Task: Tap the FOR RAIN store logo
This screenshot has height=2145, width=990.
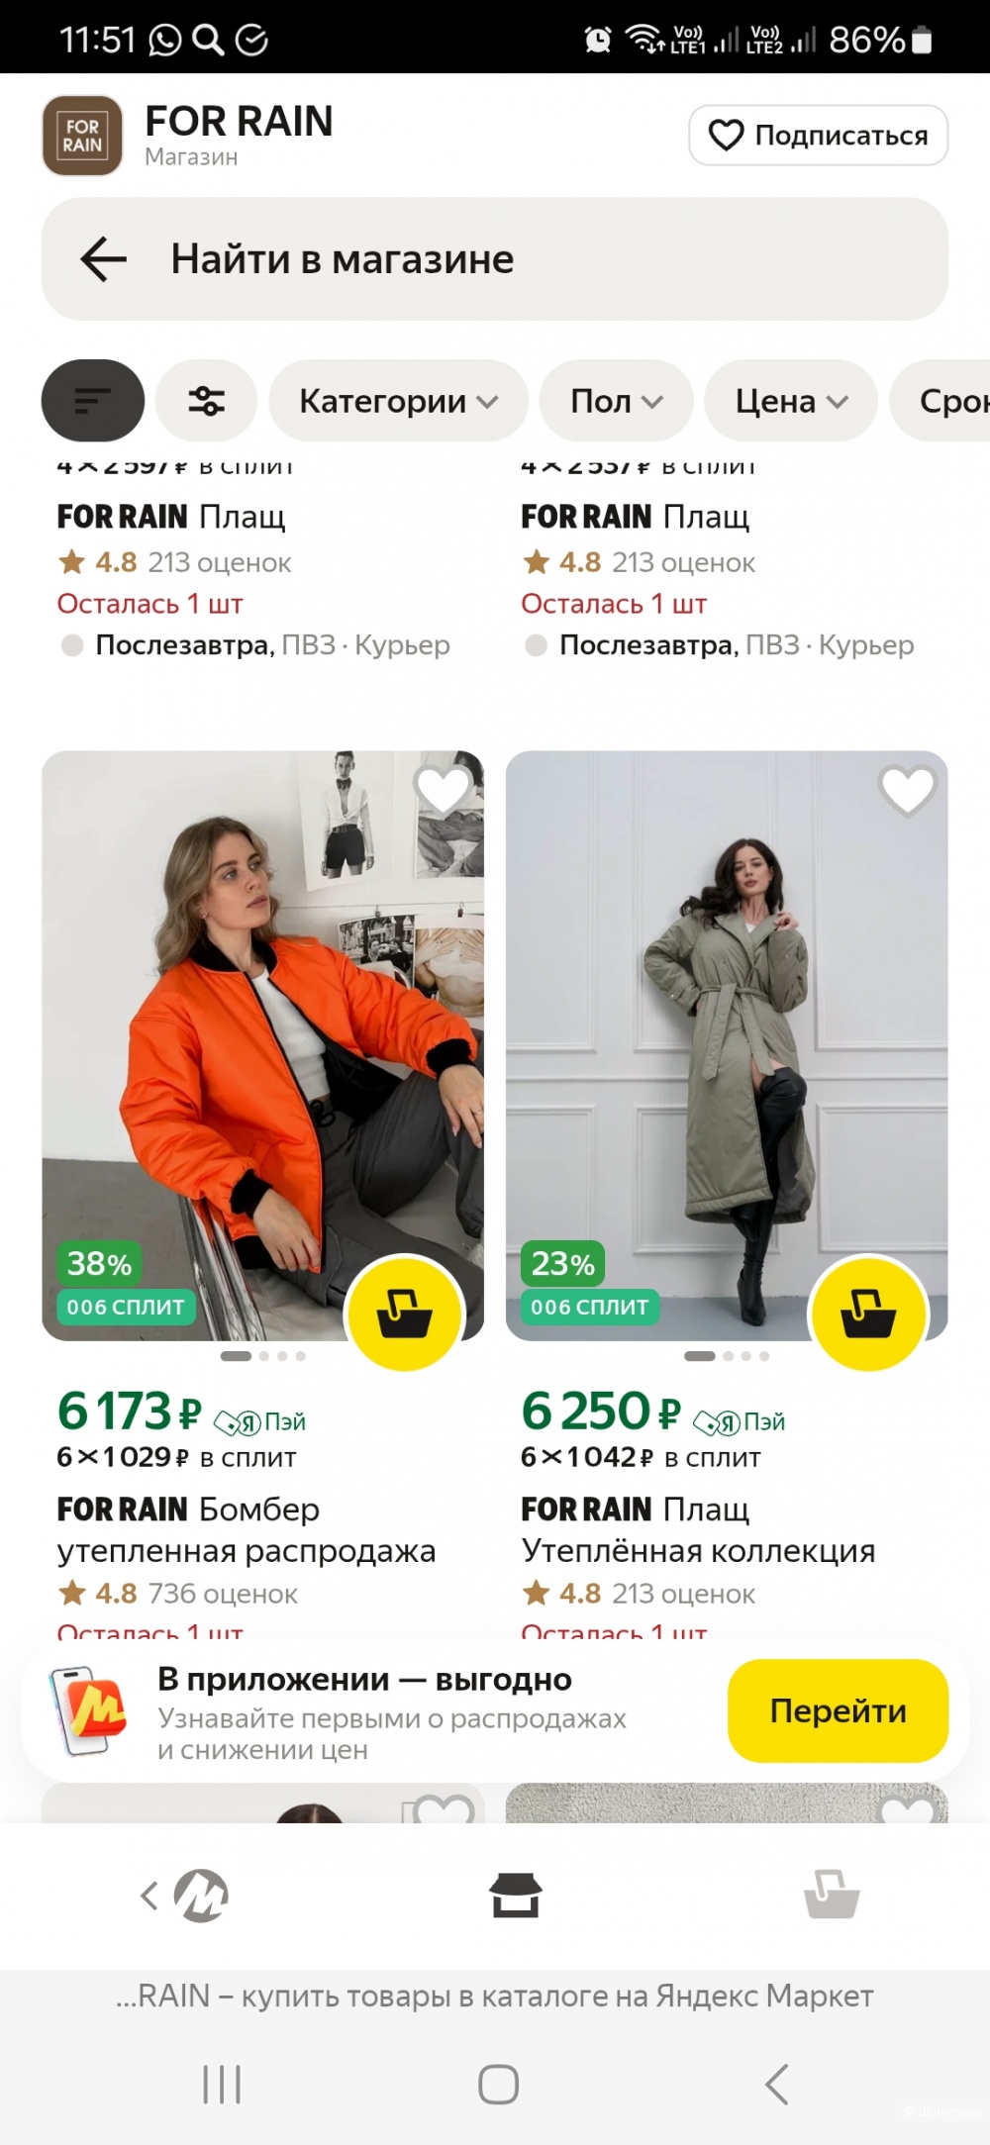Action: click(x=82, y=136)
